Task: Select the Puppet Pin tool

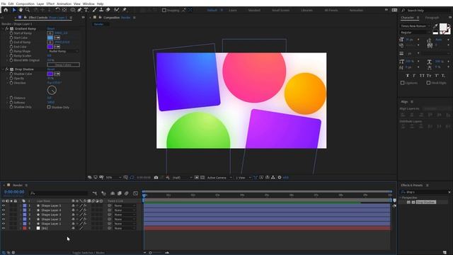Action: tap(125, 10)
